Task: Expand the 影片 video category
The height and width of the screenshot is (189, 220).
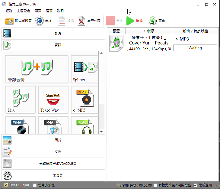Action: click(x=53, y=33)
